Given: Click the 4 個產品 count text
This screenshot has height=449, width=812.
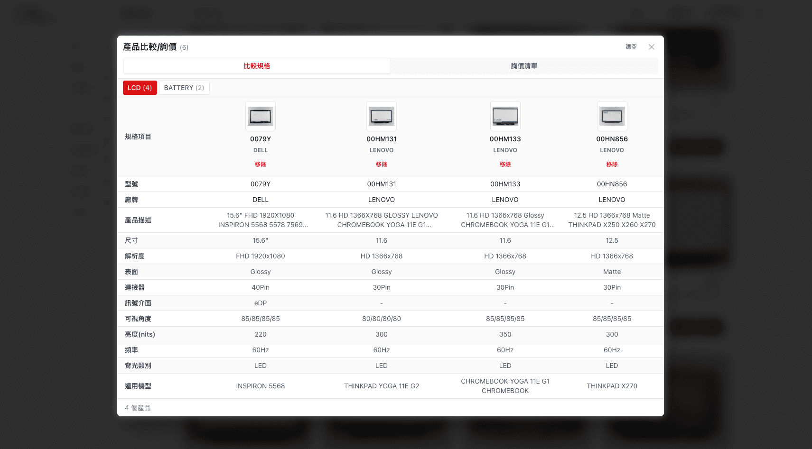Looking at the screenshot, I should click(138, 407).
